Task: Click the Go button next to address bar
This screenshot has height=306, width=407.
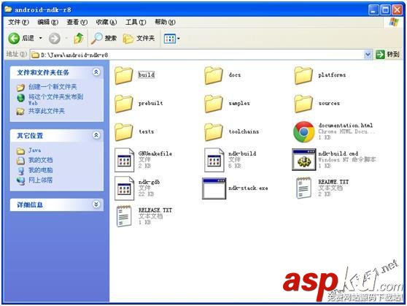Action: pyautogui.click(x=387, y=54)
